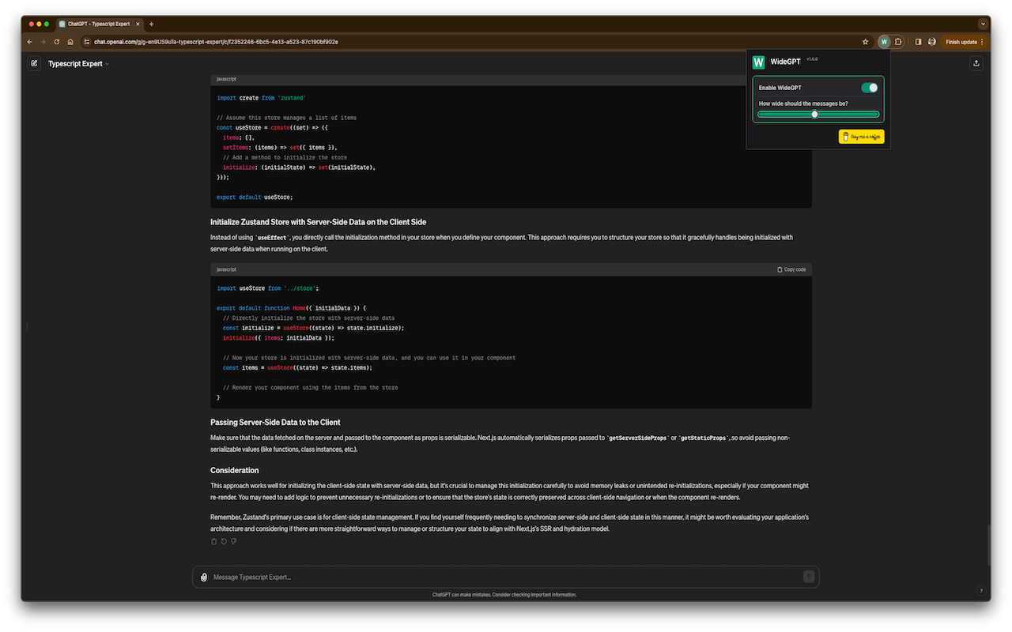Open the Chrome side panel icon

point(918,42)
